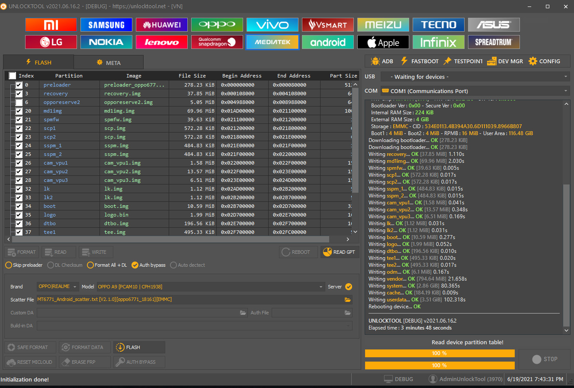The height and width of the screenshot is (388, 574).
Task: Uncheck the boot partition checkbox
Action: click(x=19, y=206)
